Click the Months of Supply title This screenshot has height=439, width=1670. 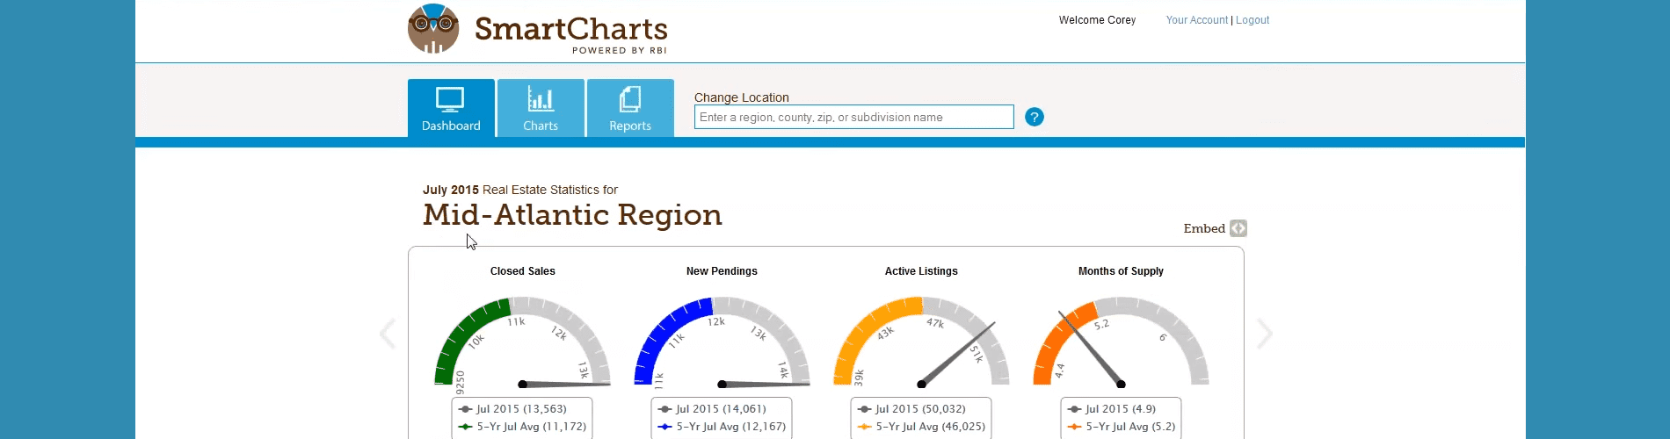pos(1121,271)
